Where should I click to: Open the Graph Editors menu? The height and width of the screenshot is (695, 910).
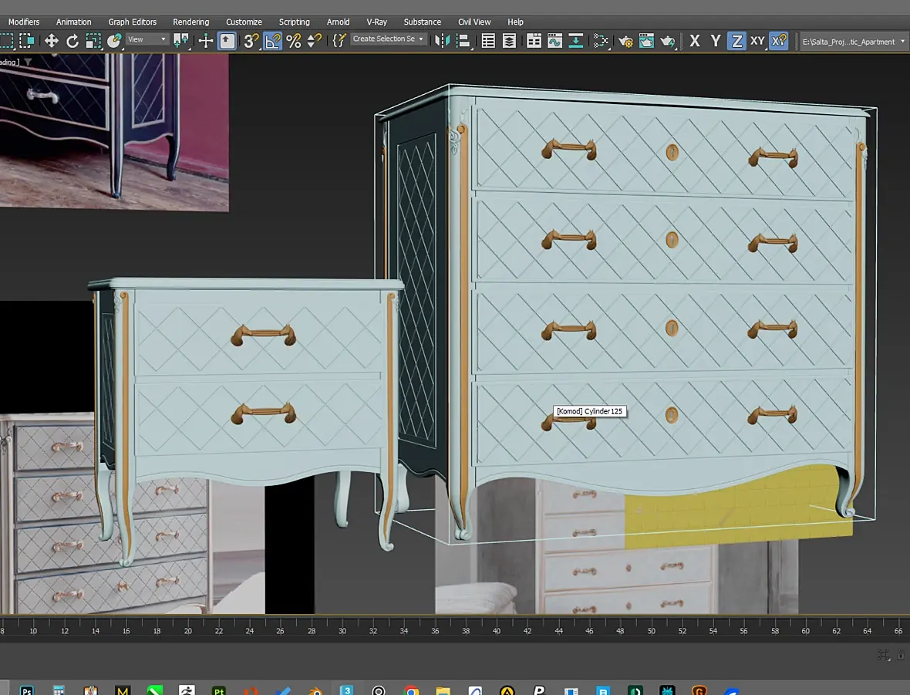pyautogui.click(x=132, y=22)
